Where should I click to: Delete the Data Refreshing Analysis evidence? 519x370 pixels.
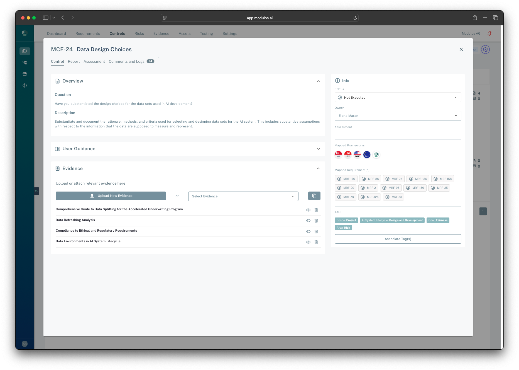316,221
